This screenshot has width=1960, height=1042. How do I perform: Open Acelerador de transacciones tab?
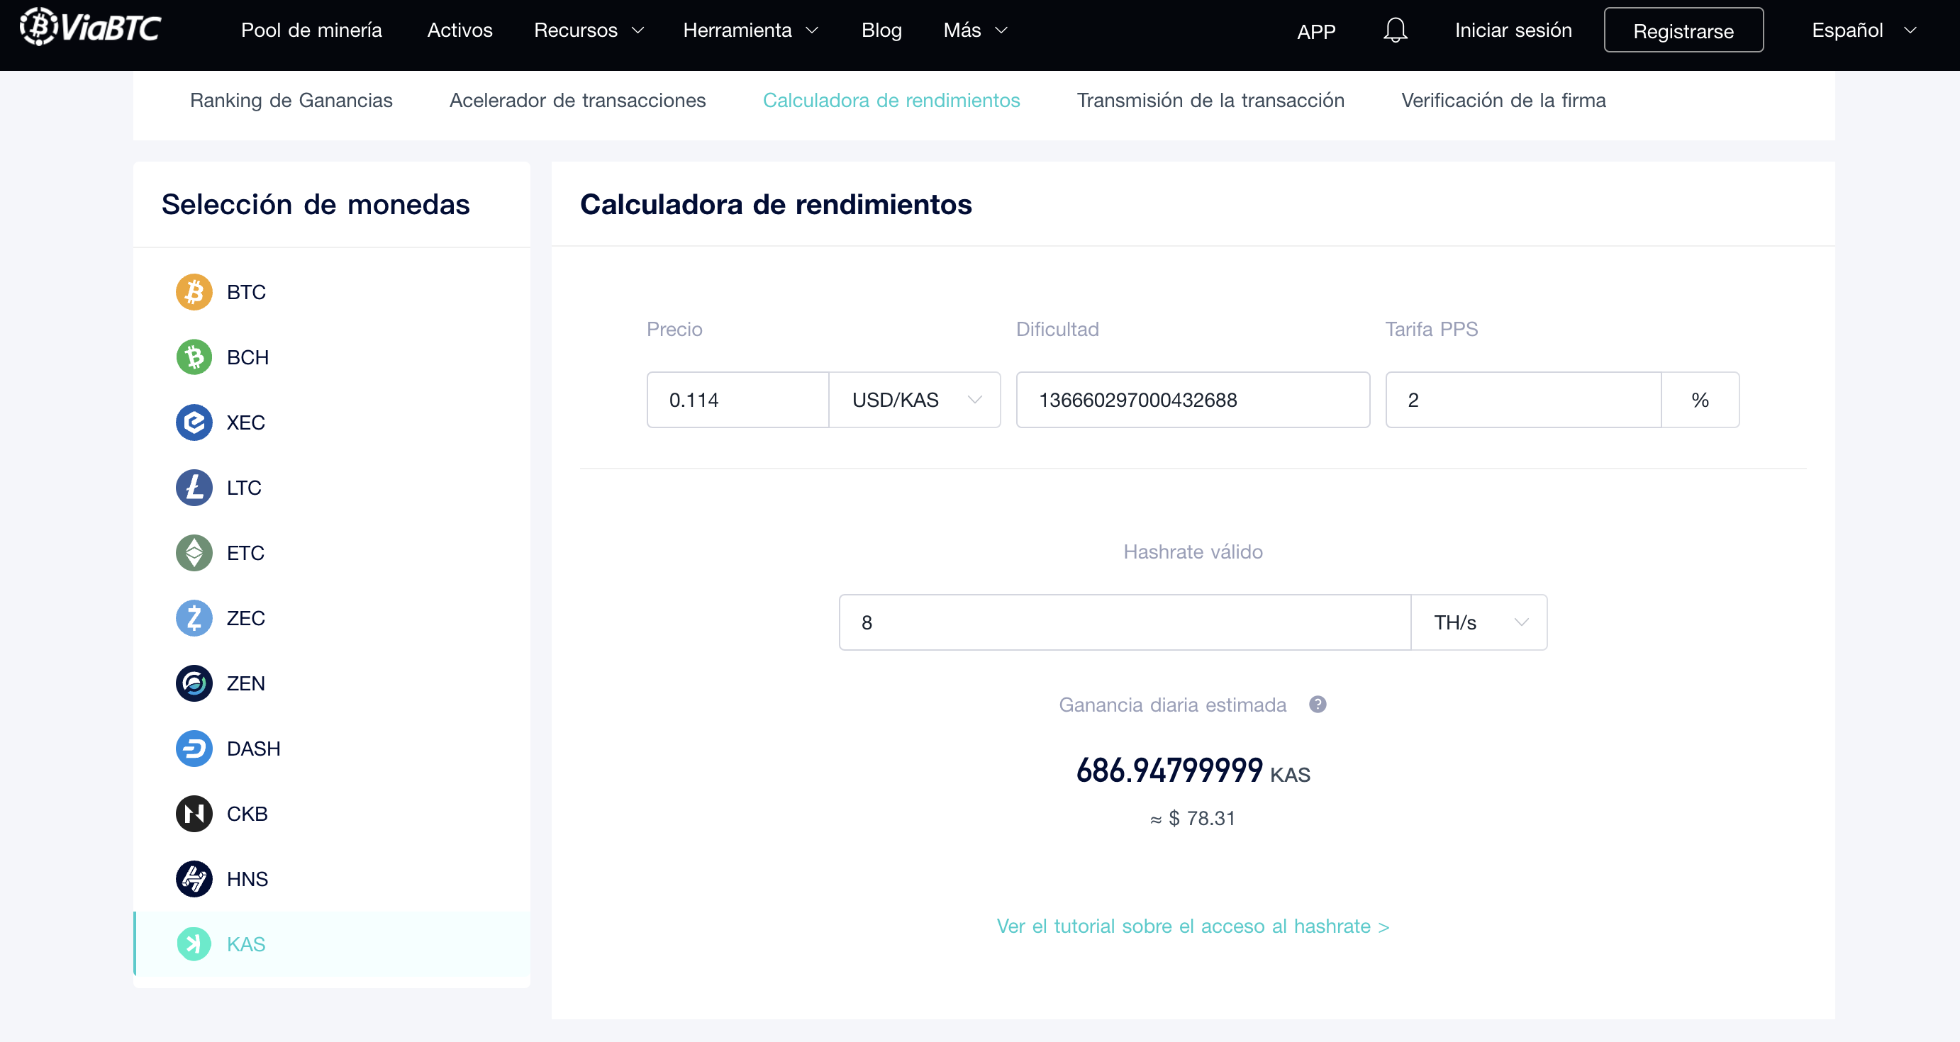point(577,101)
